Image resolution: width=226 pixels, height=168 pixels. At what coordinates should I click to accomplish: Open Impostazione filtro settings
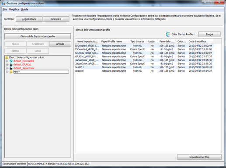(x=199, y=157)
